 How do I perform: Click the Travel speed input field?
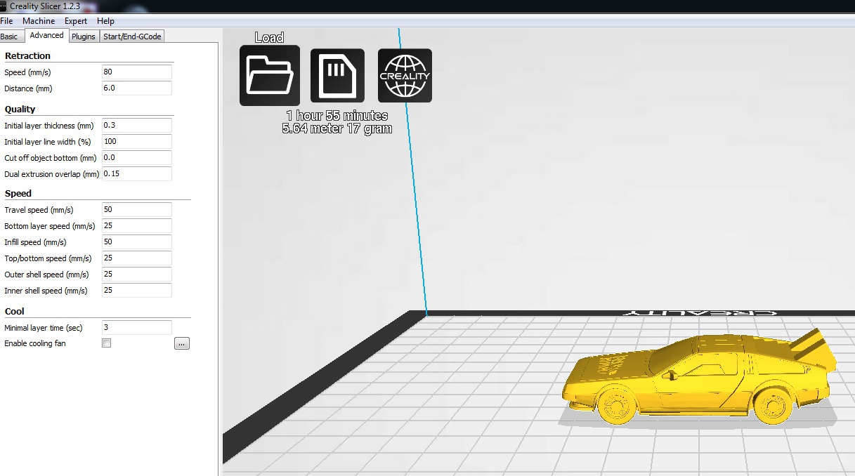coord(137,210)
